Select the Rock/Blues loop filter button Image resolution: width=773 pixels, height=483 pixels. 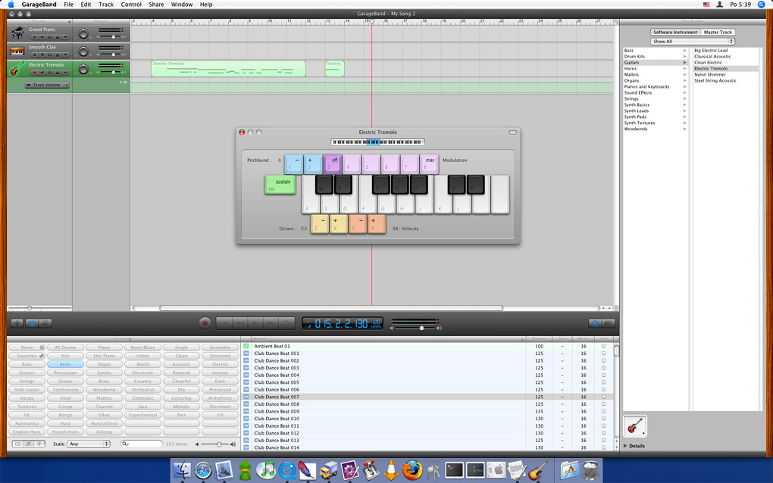142,347
